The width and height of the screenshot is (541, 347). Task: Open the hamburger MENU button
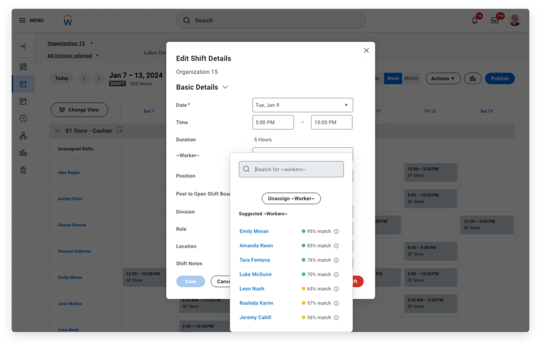point(31,21)
